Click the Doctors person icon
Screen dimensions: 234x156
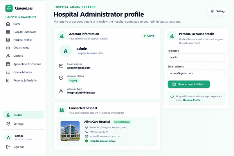coord(8,56)
